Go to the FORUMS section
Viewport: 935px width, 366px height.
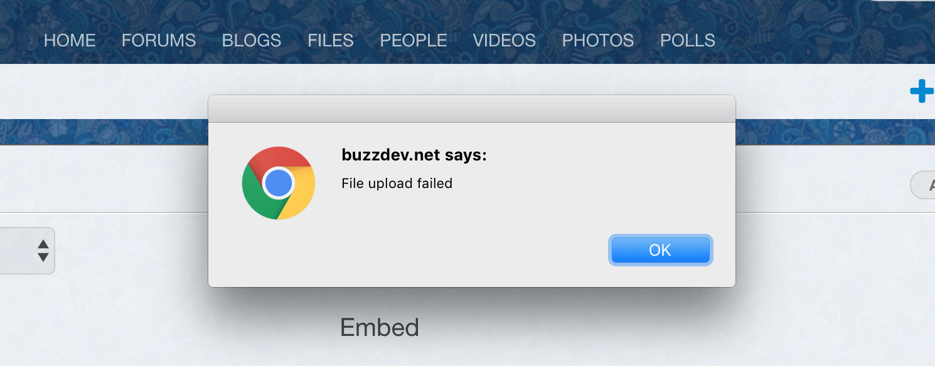tap(159, 41)
